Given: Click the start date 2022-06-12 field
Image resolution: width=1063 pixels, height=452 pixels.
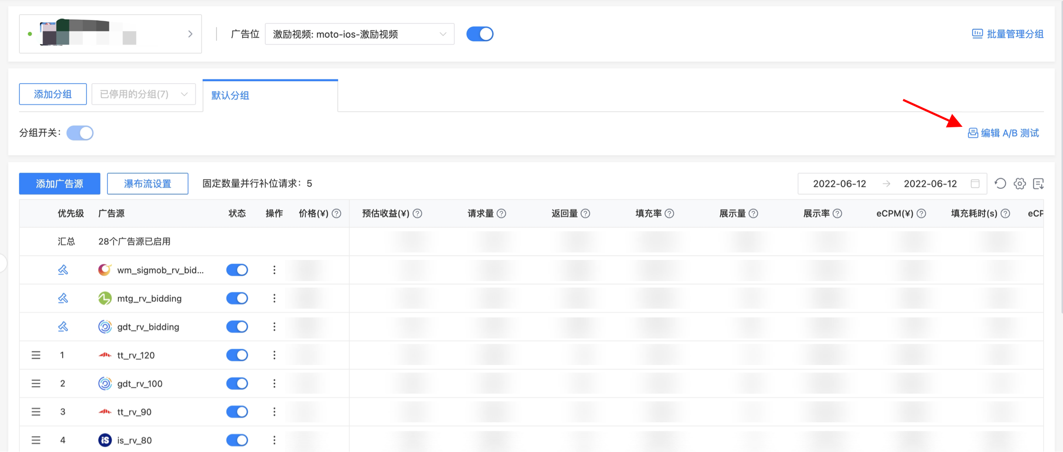Looking at the screenshot, I should [839, 184].
